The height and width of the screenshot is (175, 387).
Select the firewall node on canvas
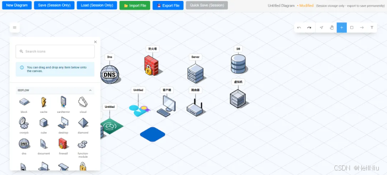152,65
